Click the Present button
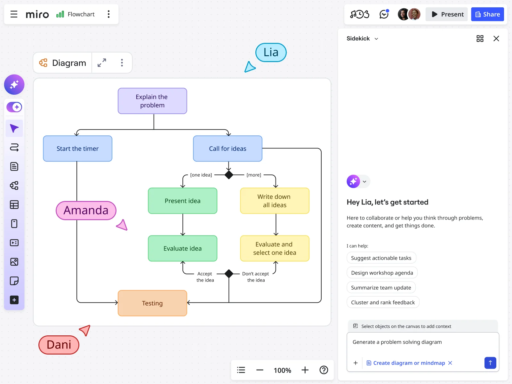This screenshot has width=512, height=384. pyautogui.click(x=446, y=14)
